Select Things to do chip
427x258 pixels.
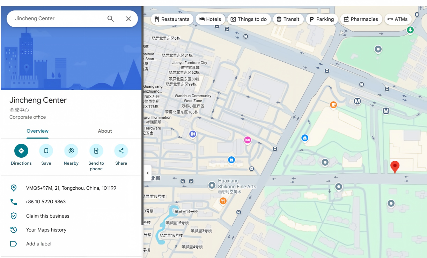pyautogui.click(x=249, y=19)
